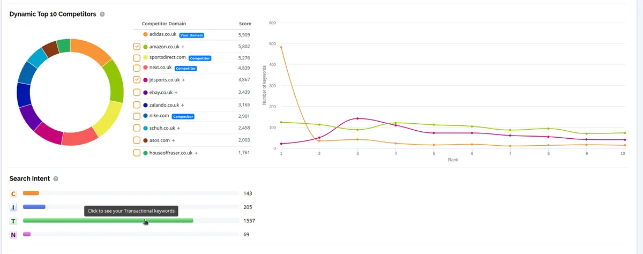Screen dimensions: 643x254
Task: Open help icon beside Search Intent heading
Action: click(x=56, y=179)
